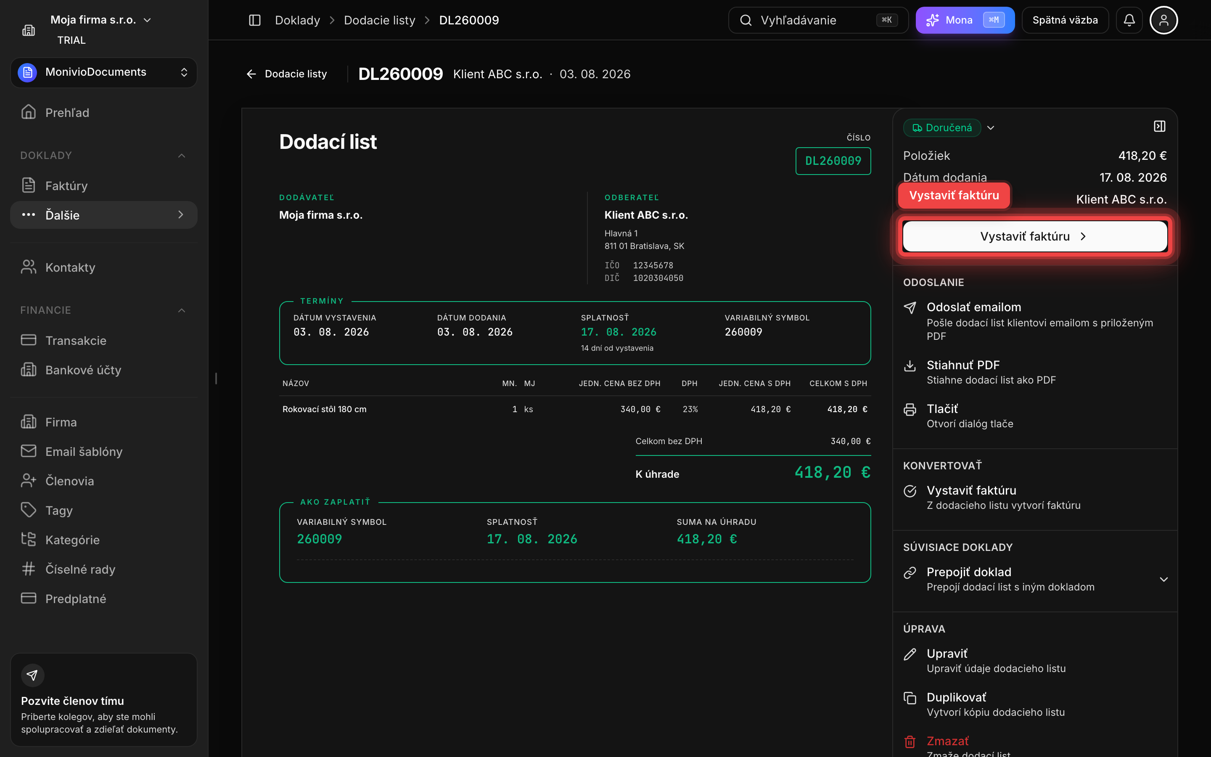Open the Doručená status dropdown
The height and width of the screenshot is (757, 1211).
(990, 128)
